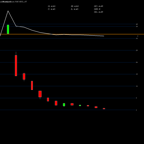144x144 pixels.
Task: Click the 9 price axis label
Action: (137, 98)
